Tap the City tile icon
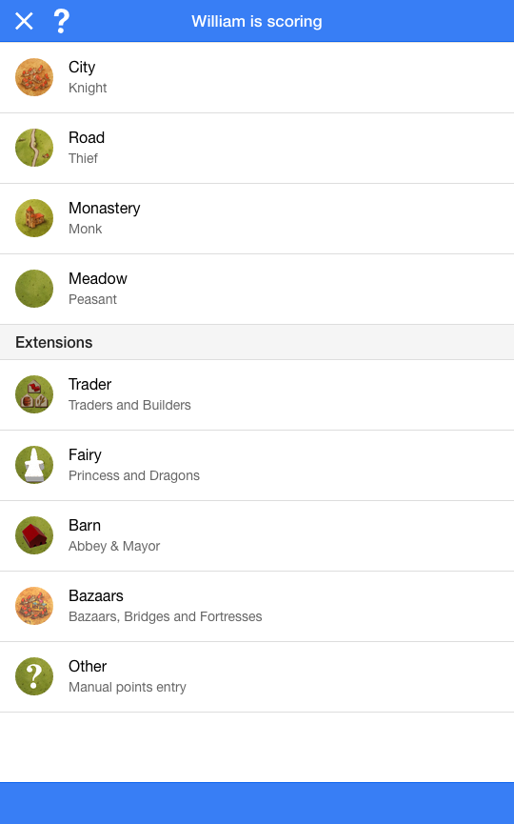 click(34, 77)
